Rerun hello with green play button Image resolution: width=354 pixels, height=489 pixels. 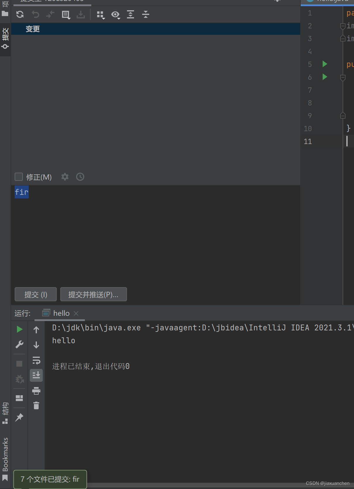click(20, 329)
